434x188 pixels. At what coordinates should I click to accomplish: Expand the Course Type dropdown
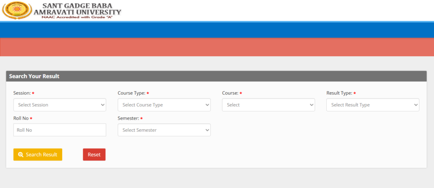pos(164,105)
